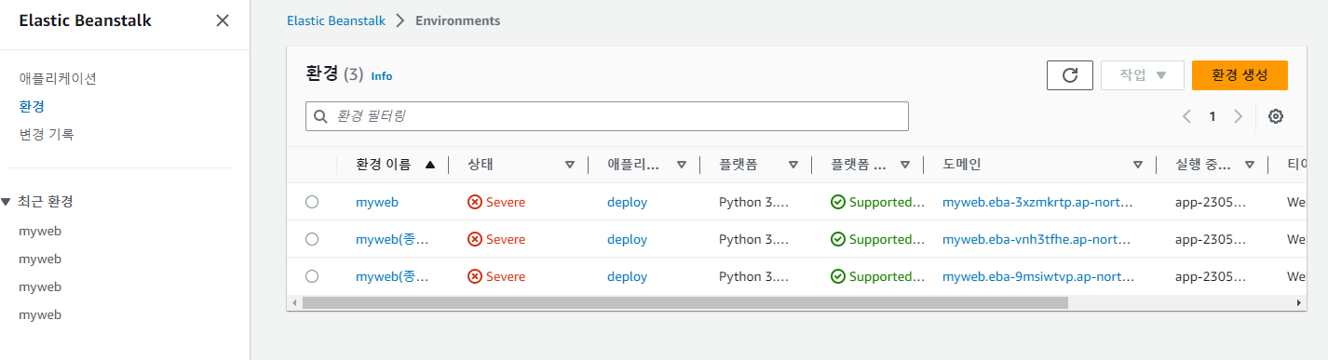This screenshot has height=360, width=1328.
Task: Click Supported check icon for vnh3tfhe row
Action: coord(838,239)
